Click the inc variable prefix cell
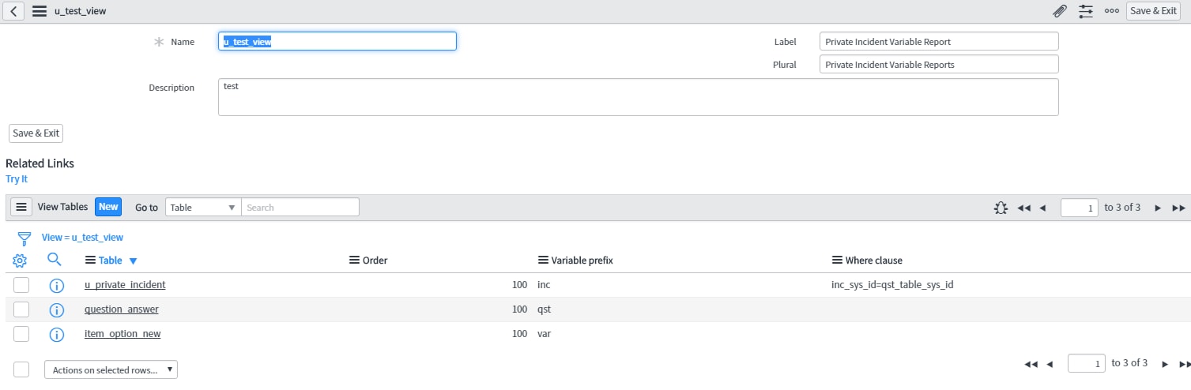 click(x=544, y=285)
